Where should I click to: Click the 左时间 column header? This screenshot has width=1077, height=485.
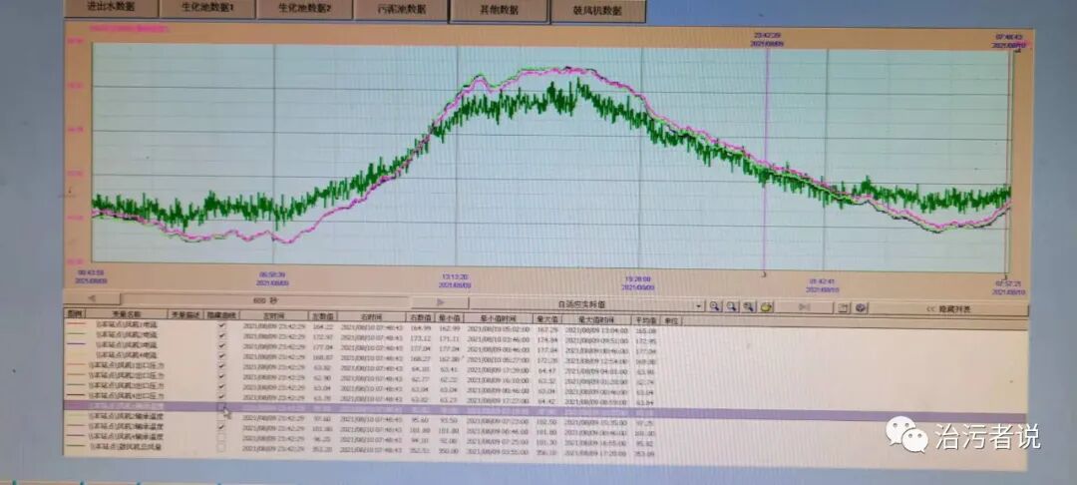[273, 316]
